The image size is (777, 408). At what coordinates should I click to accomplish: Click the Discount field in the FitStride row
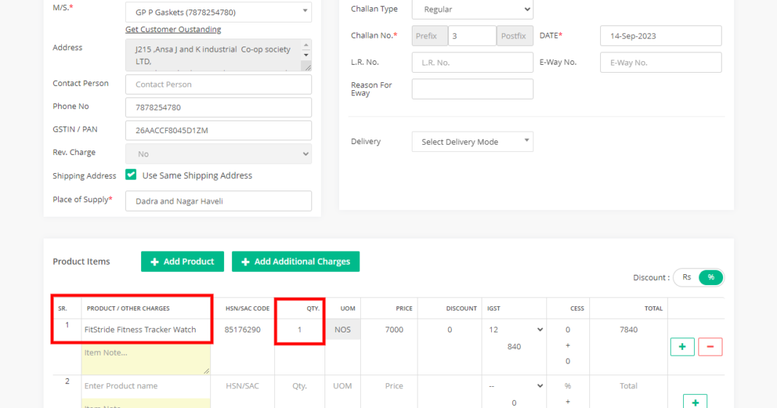pos(450,329)
